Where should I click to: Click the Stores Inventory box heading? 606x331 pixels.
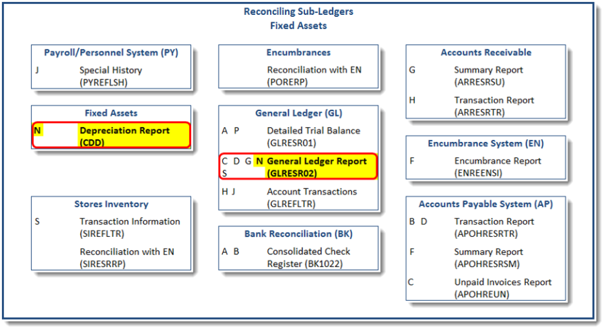click(x=111, y=204)
